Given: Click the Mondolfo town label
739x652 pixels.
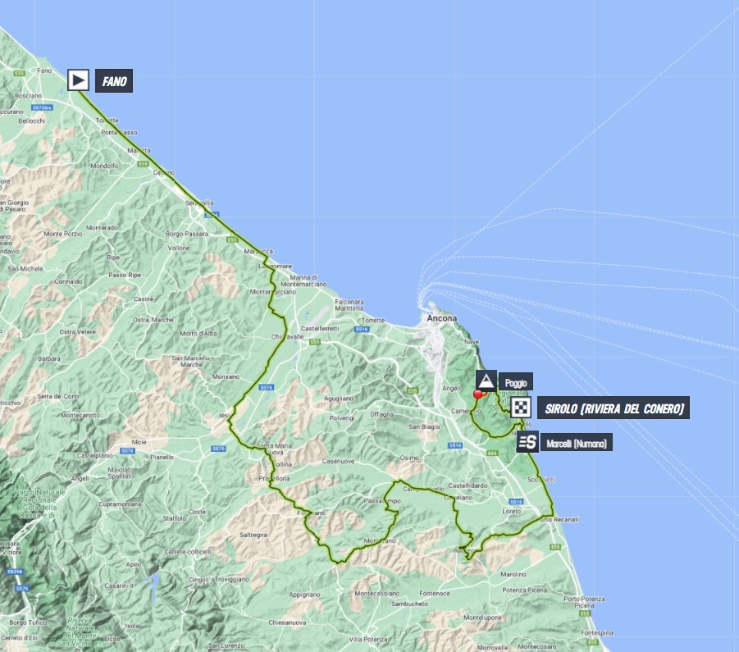Looking at the screenshot, I should click(x=104, y=166).
